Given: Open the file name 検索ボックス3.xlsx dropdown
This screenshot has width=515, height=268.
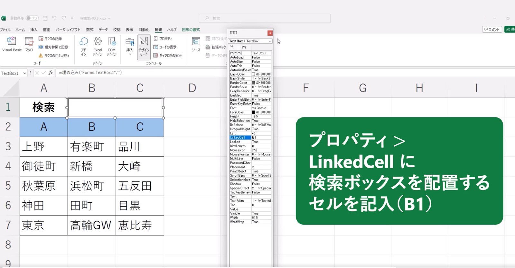Looking at the screenshot, I should [x=95, y=18].
